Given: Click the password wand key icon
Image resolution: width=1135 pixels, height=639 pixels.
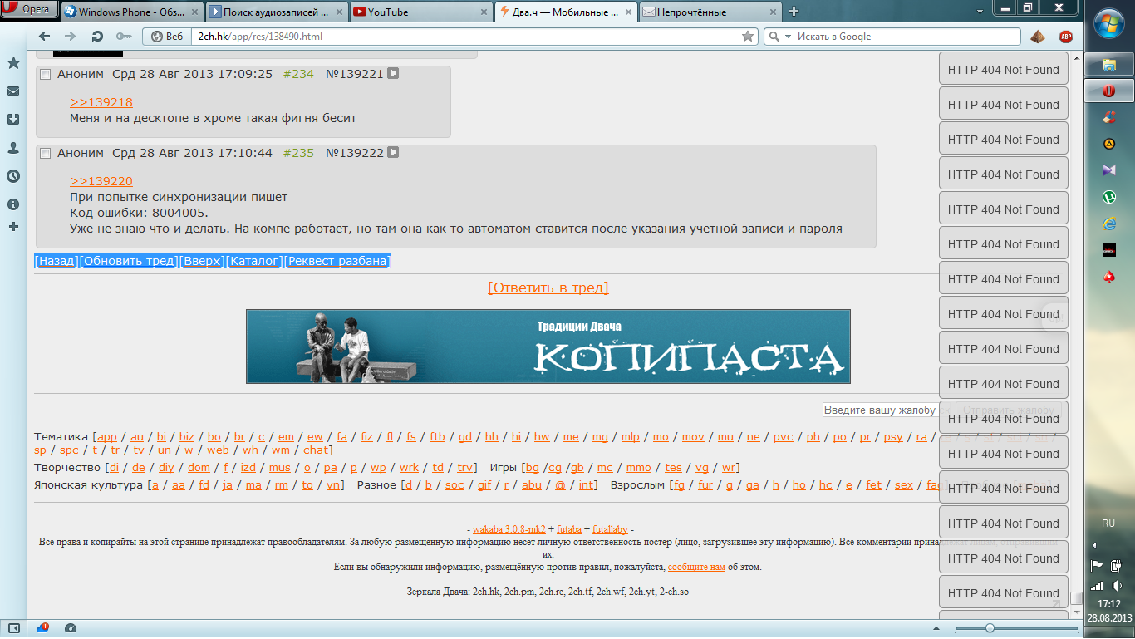Looking at the screenshot, I should (x=124, y=37).
